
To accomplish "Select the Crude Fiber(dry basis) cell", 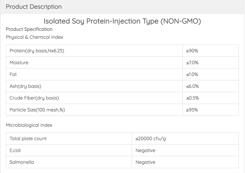I will [94, 98].
